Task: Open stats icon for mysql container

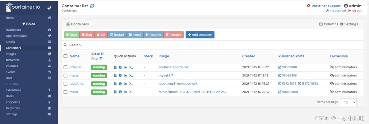Action: [125, 75]
